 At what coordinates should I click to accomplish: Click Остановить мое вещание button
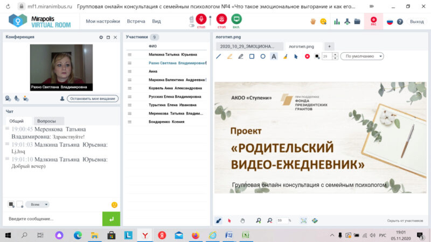point(93,98)
